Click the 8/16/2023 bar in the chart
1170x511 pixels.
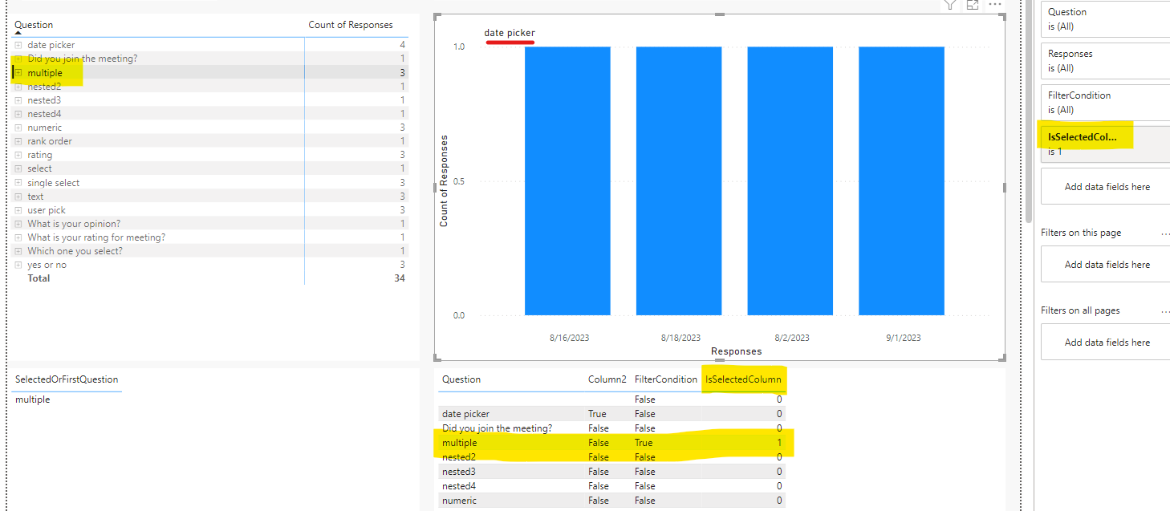(x=567, y=180)
